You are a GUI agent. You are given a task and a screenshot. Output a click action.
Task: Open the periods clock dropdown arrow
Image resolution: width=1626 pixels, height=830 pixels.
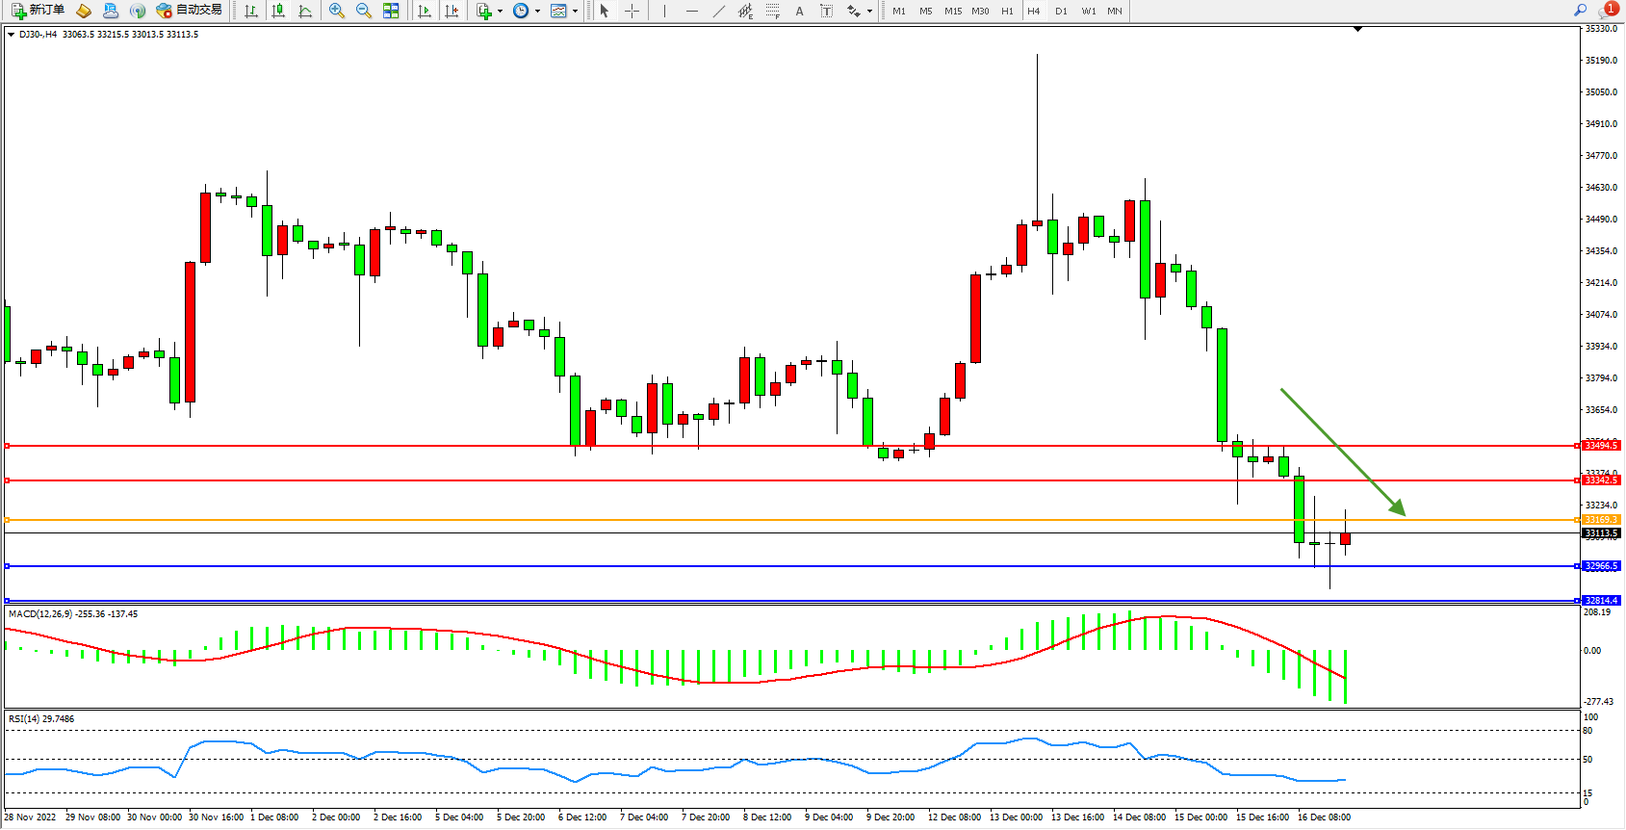click(537, 12)
